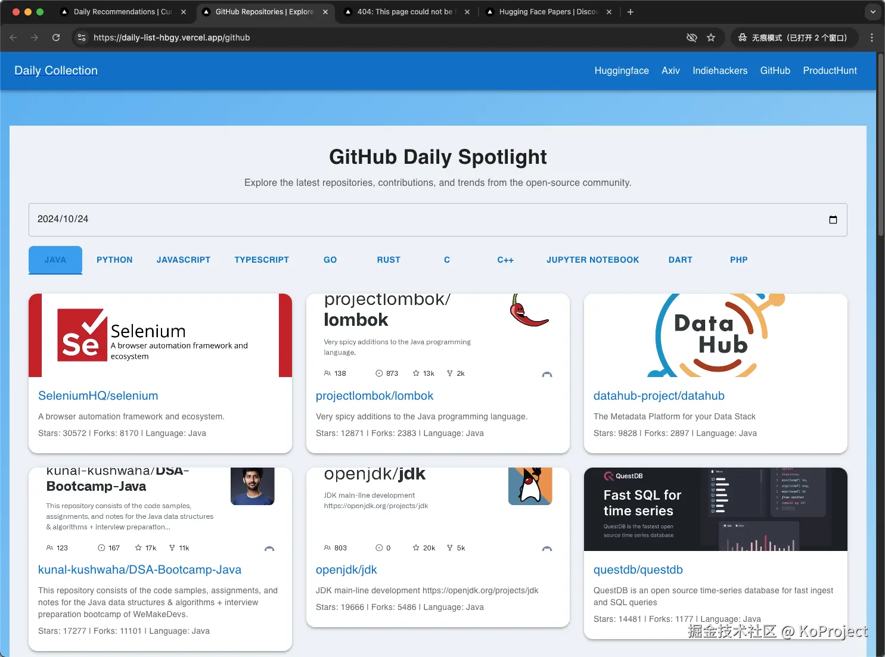Select the TYPESCRIPT language tab
Screen dimensions: 885x657
click(x=262, y=260)
